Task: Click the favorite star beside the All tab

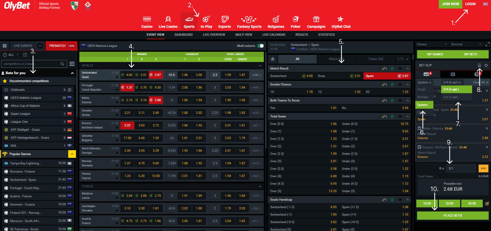Action: click(x=272, y=59)
